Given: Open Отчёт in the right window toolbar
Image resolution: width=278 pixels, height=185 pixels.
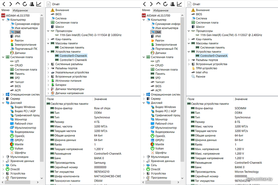Looking at the screenshot, I should tap(194, 4).
